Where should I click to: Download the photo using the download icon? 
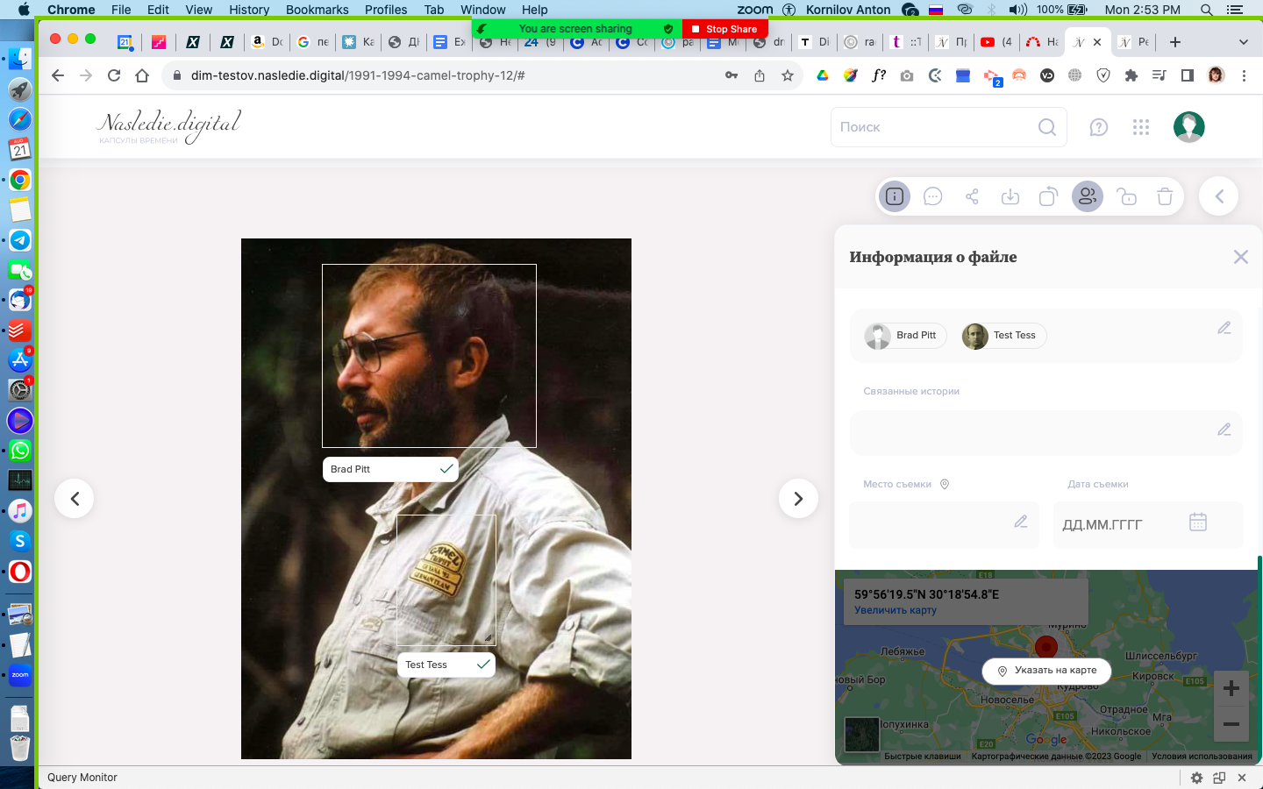pyautogui.click(x=1010, y=196)
